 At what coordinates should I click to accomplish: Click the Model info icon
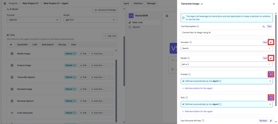(x=189, y=58)
